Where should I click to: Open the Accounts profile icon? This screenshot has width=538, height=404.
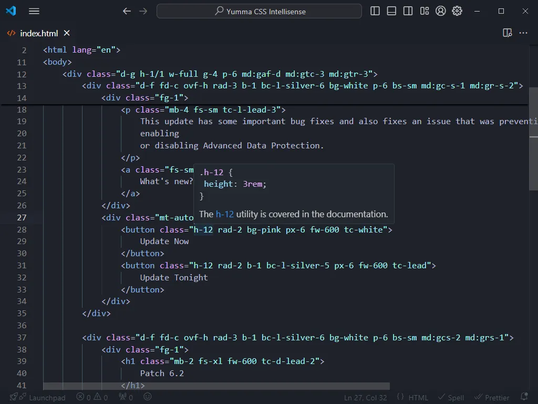click(x=441, y=12)
